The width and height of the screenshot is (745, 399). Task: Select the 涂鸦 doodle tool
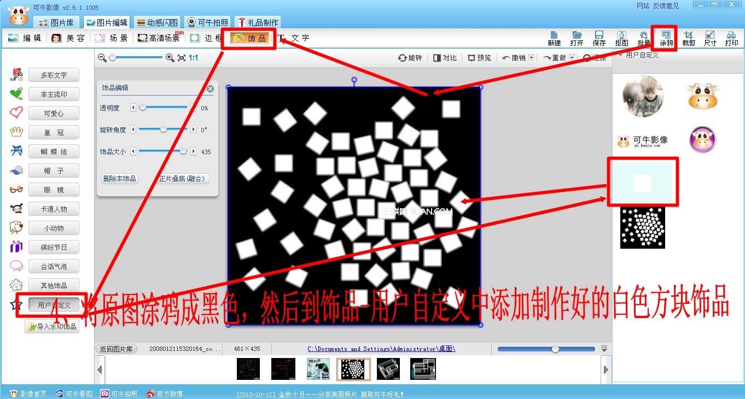(x=666, y=38)
